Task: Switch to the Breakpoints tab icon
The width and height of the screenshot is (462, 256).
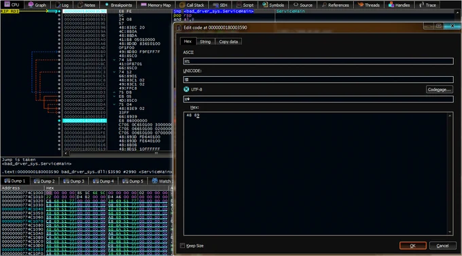Action: [107, 5]
